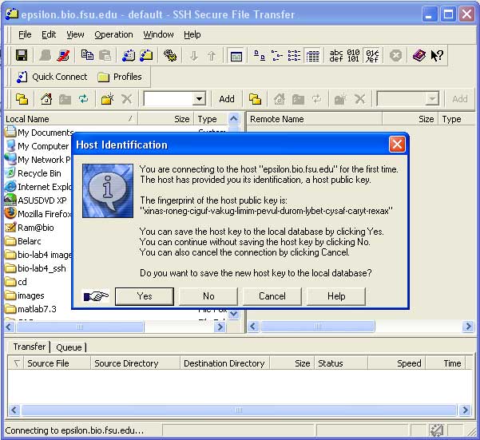Open the File menu
This screenshot has height=440, width=480.
(x=25, y=34)
